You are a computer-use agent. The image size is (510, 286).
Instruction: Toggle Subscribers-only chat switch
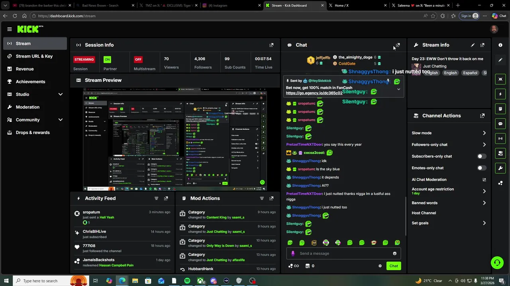tap(482, 157)
